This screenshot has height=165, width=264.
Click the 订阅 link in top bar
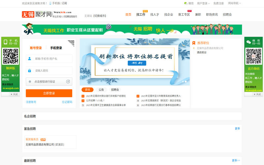[x=64, y=3]
